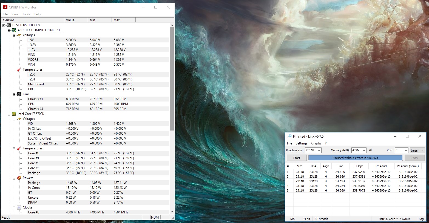
Task: Collapse the Powers group
Action: click(x=14, y=178)
